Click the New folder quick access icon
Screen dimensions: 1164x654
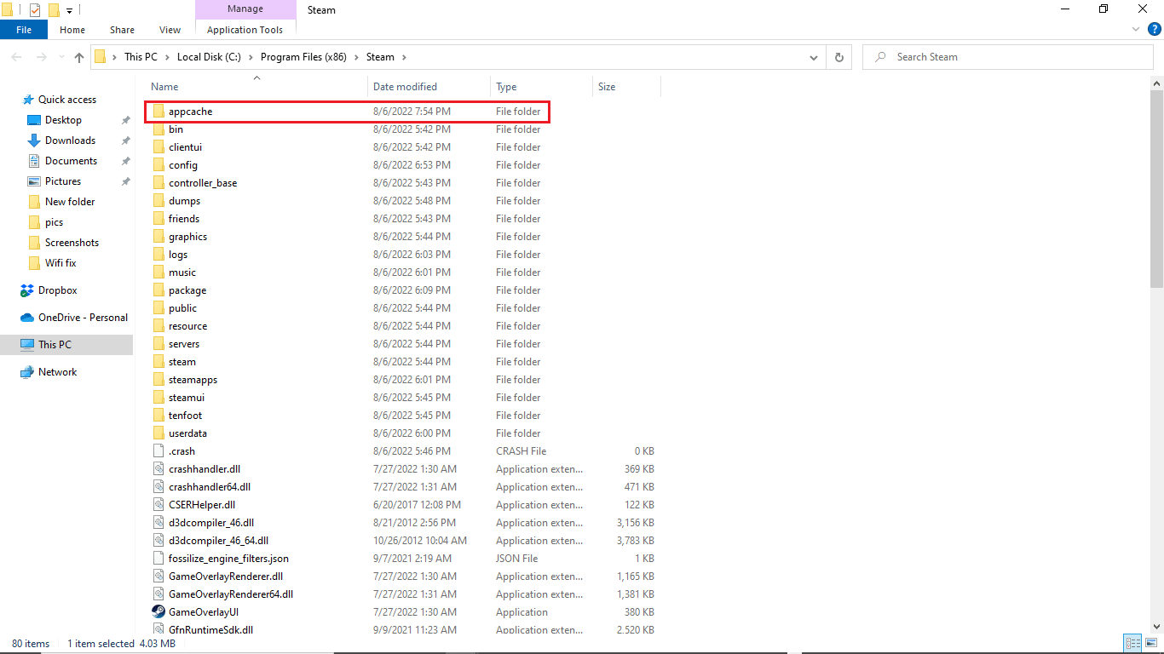click(x=54, y=10)
